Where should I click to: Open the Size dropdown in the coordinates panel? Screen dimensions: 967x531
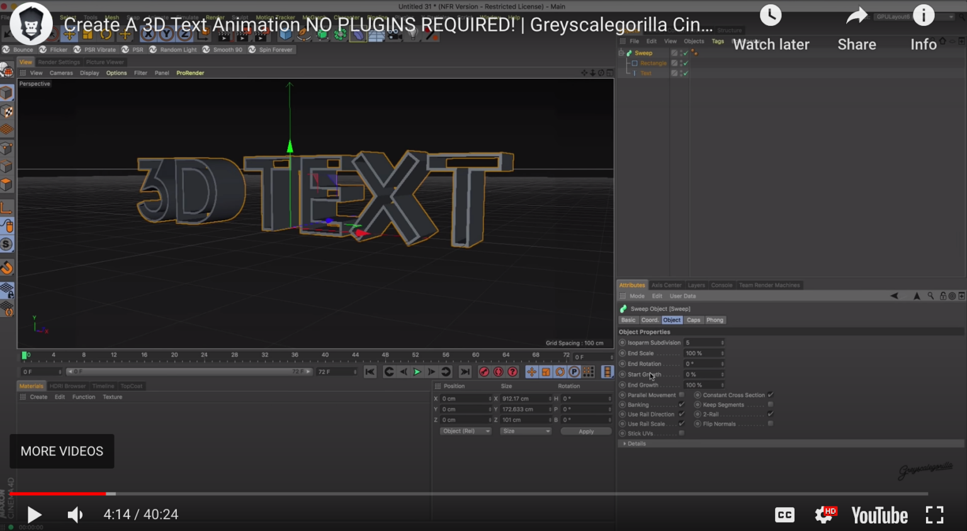point(526,431)
